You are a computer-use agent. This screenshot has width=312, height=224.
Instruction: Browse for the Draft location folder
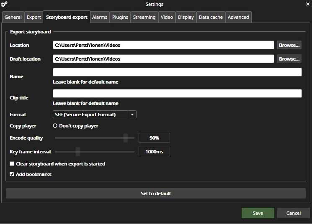point(289,59)
